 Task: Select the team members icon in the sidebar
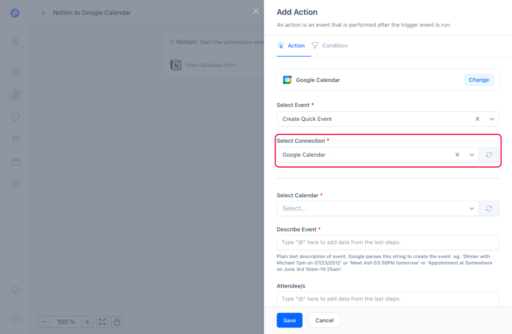tap(15, 42)
